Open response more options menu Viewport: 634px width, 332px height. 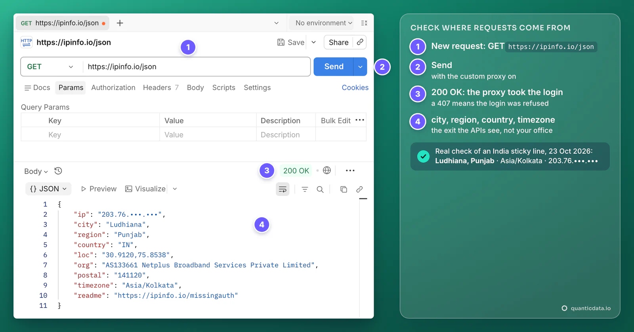[x=350, y=171]
